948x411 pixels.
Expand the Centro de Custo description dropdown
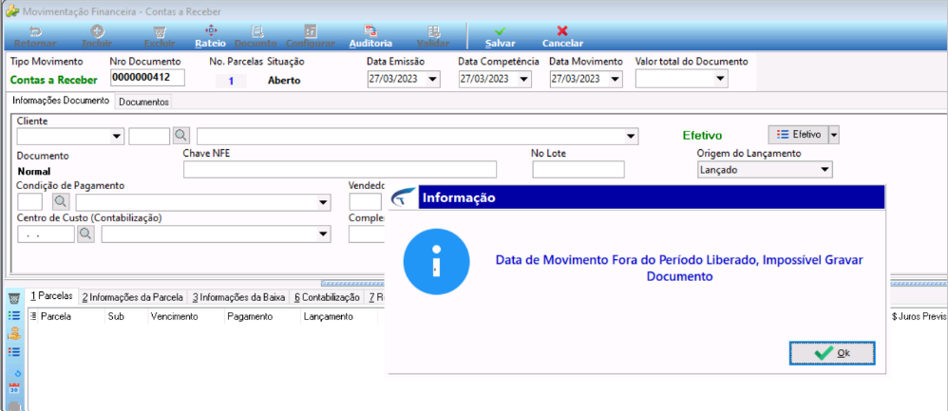pos(324,234)
